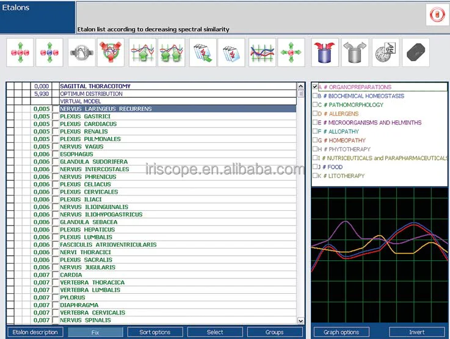Click the globe with document toolbar icon
Screen dimensions: 450x339
tap(385, 53)
